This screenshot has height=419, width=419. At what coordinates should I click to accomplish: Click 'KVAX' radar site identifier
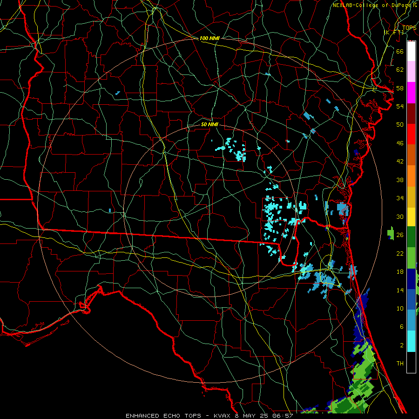pyautogui.click(x=222, y=416)
